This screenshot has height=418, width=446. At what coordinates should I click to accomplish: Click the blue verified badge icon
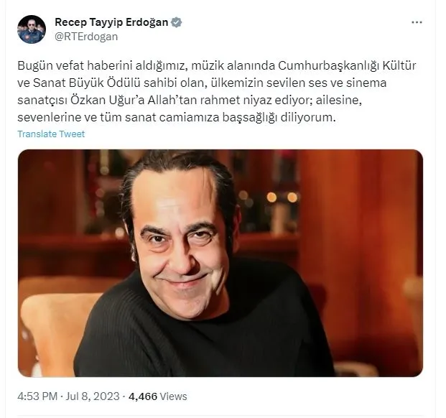(177, 22)
